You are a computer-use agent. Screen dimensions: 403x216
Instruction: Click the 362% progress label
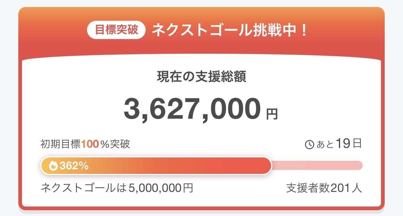(74, 166)
